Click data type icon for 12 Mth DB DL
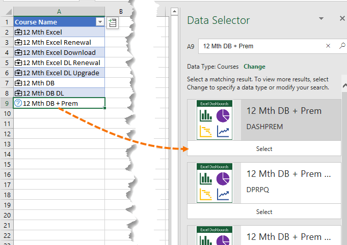The height and width of the screenshot is (245, 347). pos(18,93)
